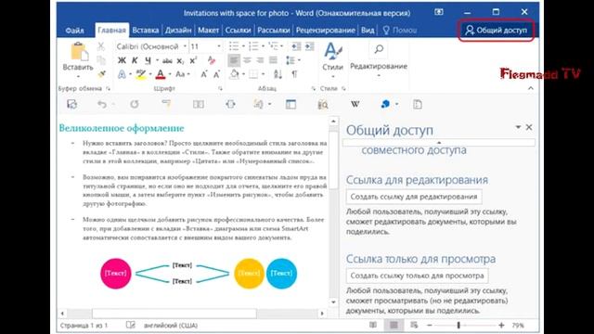Pick the red font color A
Image resolution: width=594 pixels, height=334 pixels.
[x=161, y=74]
